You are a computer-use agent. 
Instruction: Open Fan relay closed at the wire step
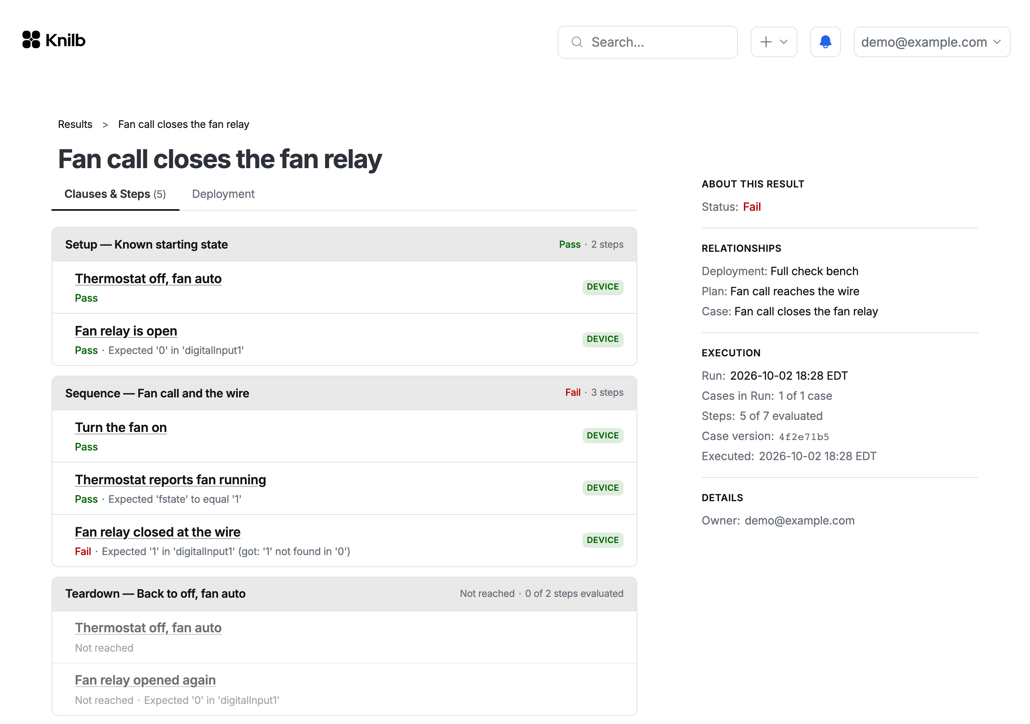pos(157,532)
